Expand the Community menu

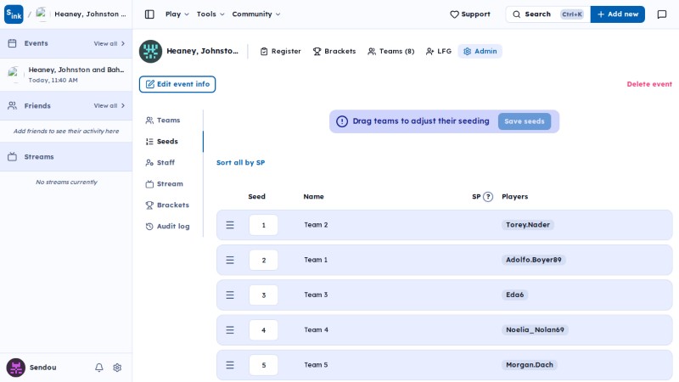pos(256,14)
